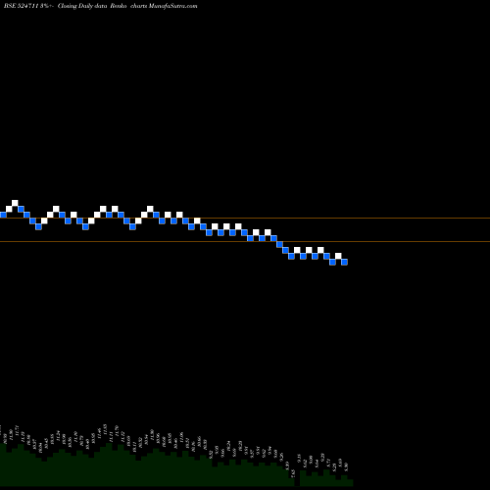Image resolution: width=490 pixels, height=490 pixels.
Task: Click the highest white Renko brick at chart start
Action: tap(15, 203)
